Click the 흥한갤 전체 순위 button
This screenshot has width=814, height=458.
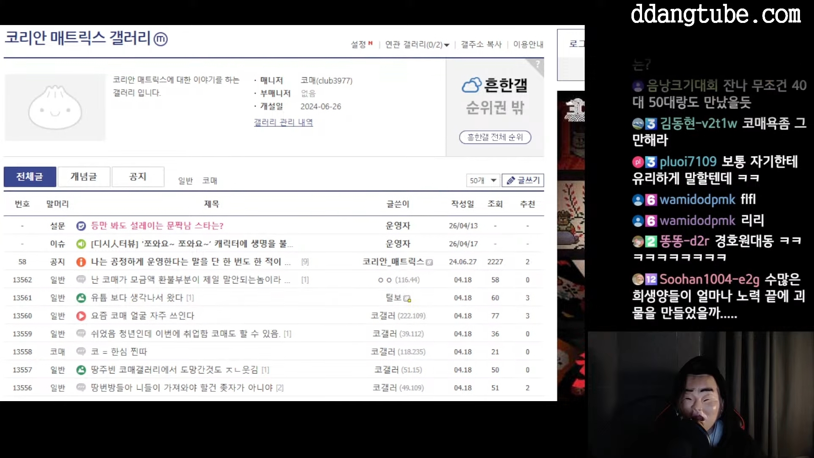[495, 137]
